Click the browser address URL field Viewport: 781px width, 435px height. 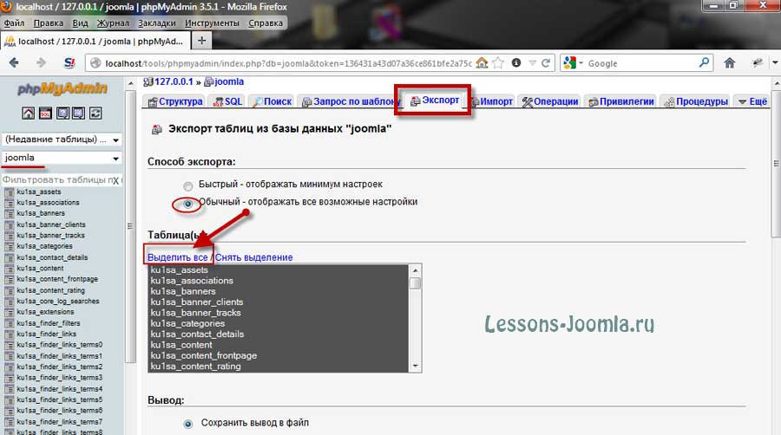tap(288, 63)
